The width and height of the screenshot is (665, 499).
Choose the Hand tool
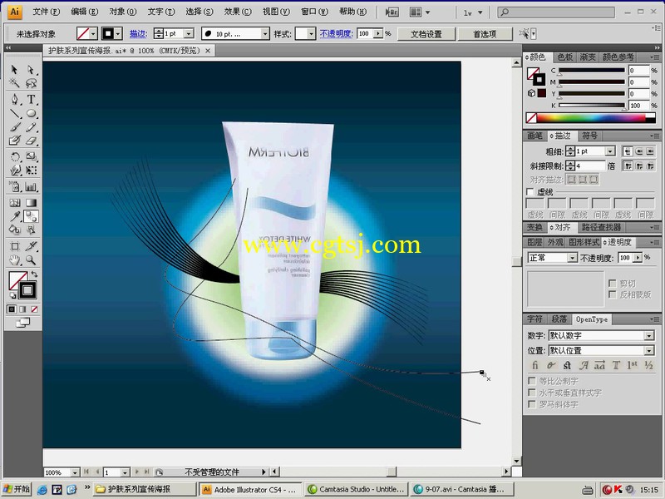point(14,259)
